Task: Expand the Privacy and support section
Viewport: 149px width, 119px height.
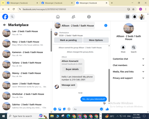Action: click(128, 78)
